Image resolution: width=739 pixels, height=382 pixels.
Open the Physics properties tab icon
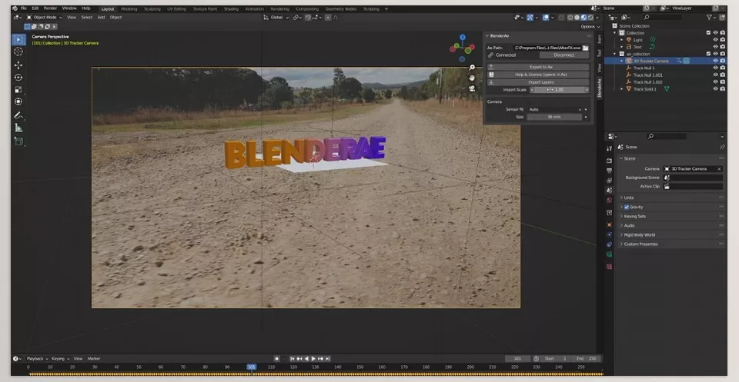pyautogui.click(x=610, y=234)
